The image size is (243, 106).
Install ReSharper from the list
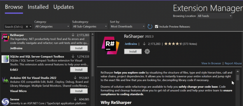tap(79, 48)
